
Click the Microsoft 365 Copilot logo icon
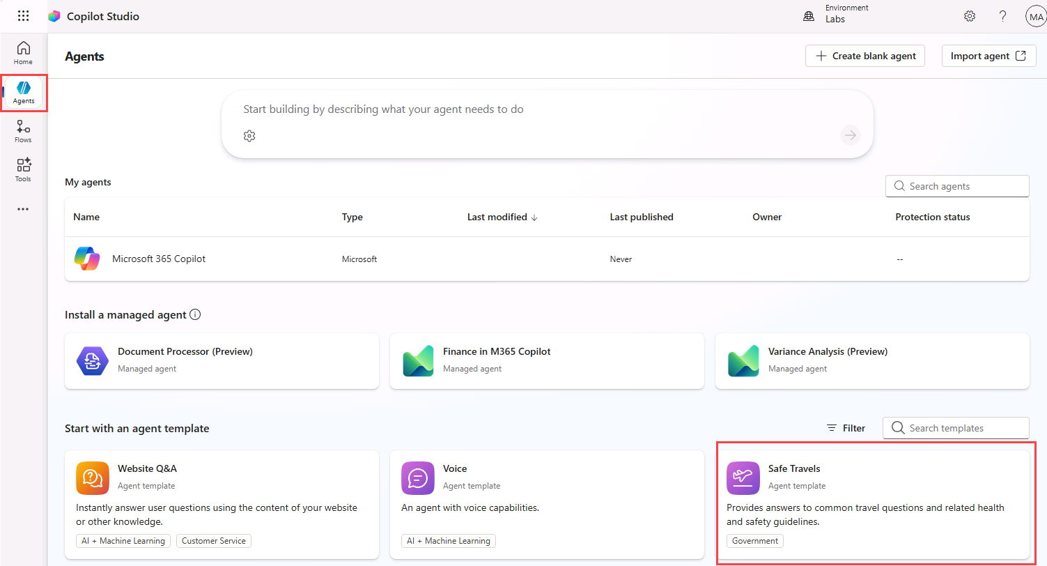[x=87, y=259]
